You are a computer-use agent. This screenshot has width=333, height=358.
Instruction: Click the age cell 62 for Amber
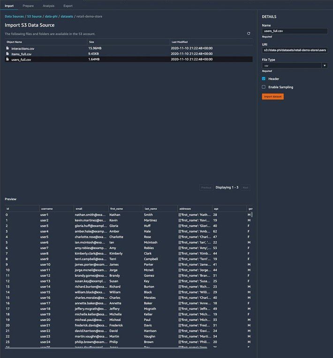coord(215,231)
